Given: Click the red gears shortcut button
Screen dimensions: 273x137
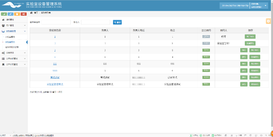Looking at the screenshot, I should coord(23,14).
